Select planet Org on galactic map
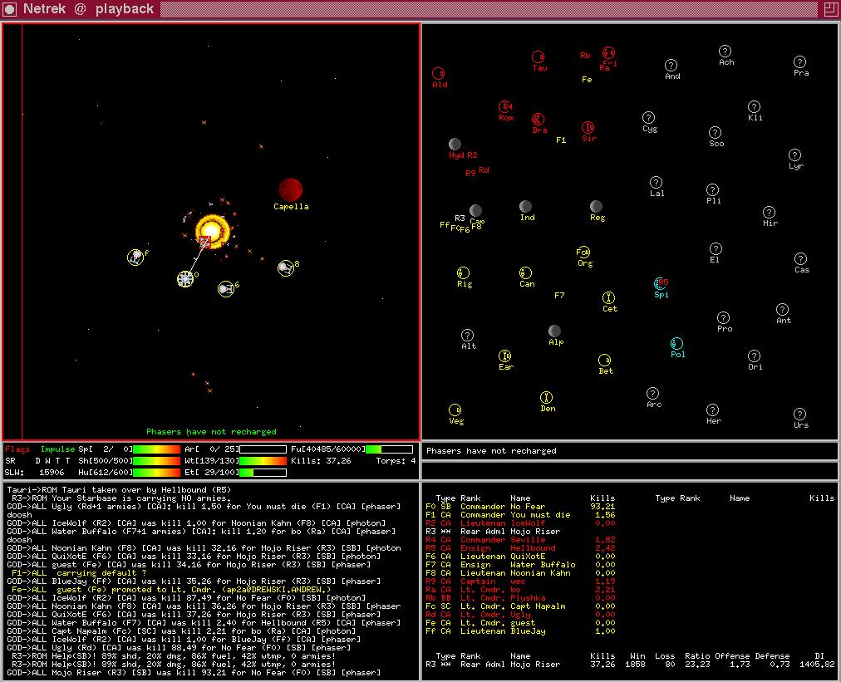This screenshot has width=841, height=682. point(583,252)
